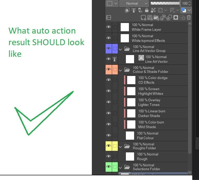Select the "CD Effects" layer name
This screenshot has width=199, height=180.
146,82
